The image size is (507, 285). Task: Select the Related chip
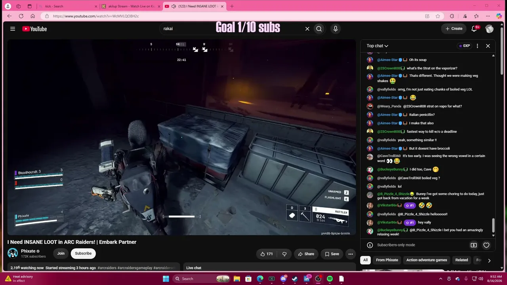pos(461,260)
